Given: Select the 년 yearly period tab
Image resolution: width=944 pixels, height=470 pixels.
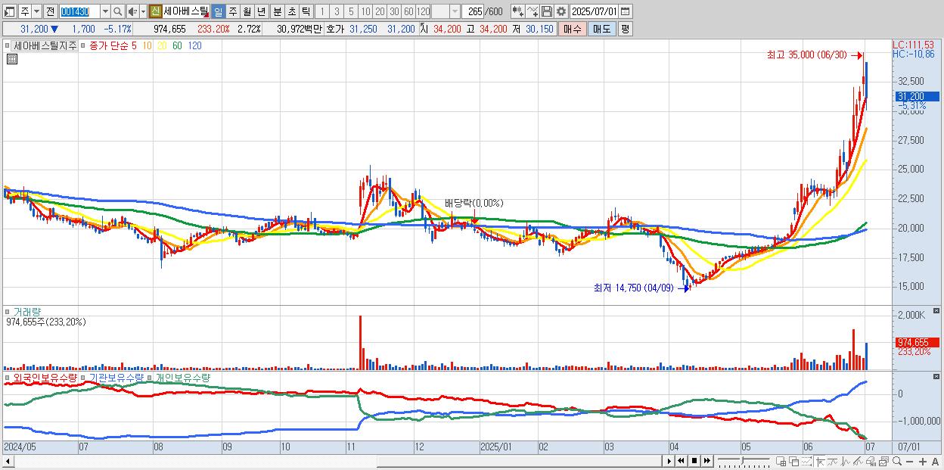Looking at the screenshot, I should click(x=261, y=12).
